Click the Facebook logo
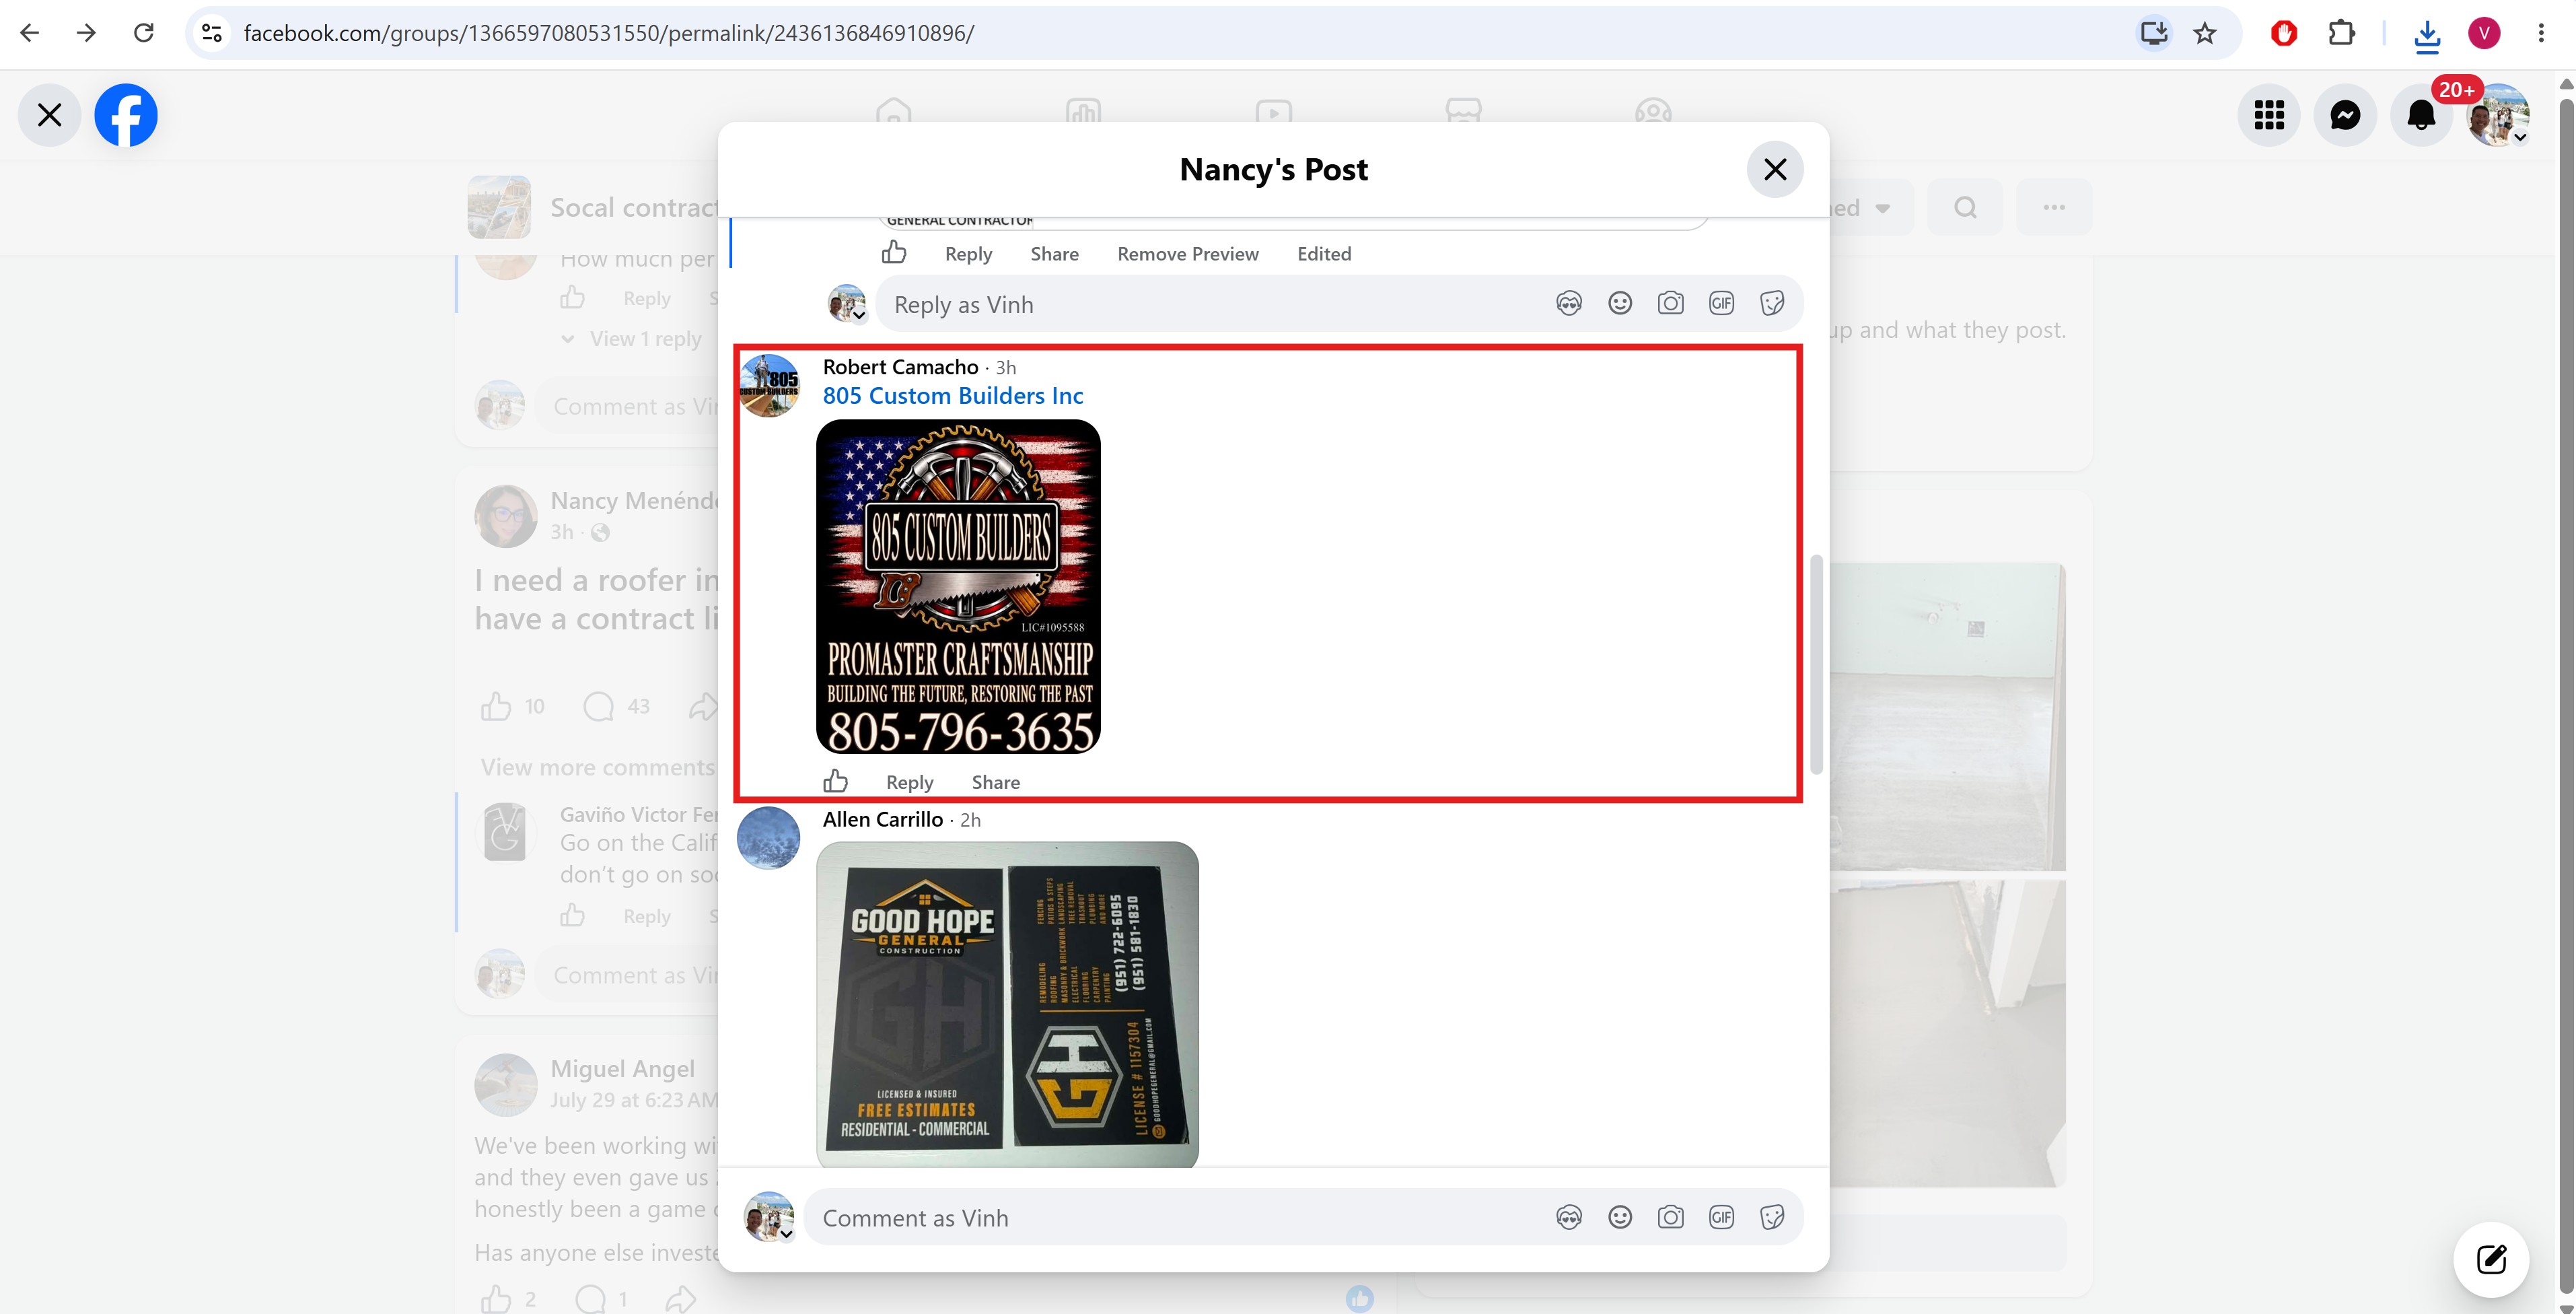The image size is (2576, 1314). (126, 115)
